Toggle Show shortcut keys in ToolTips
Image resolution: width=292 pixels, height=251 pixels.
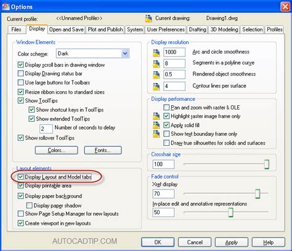[31, 110]
